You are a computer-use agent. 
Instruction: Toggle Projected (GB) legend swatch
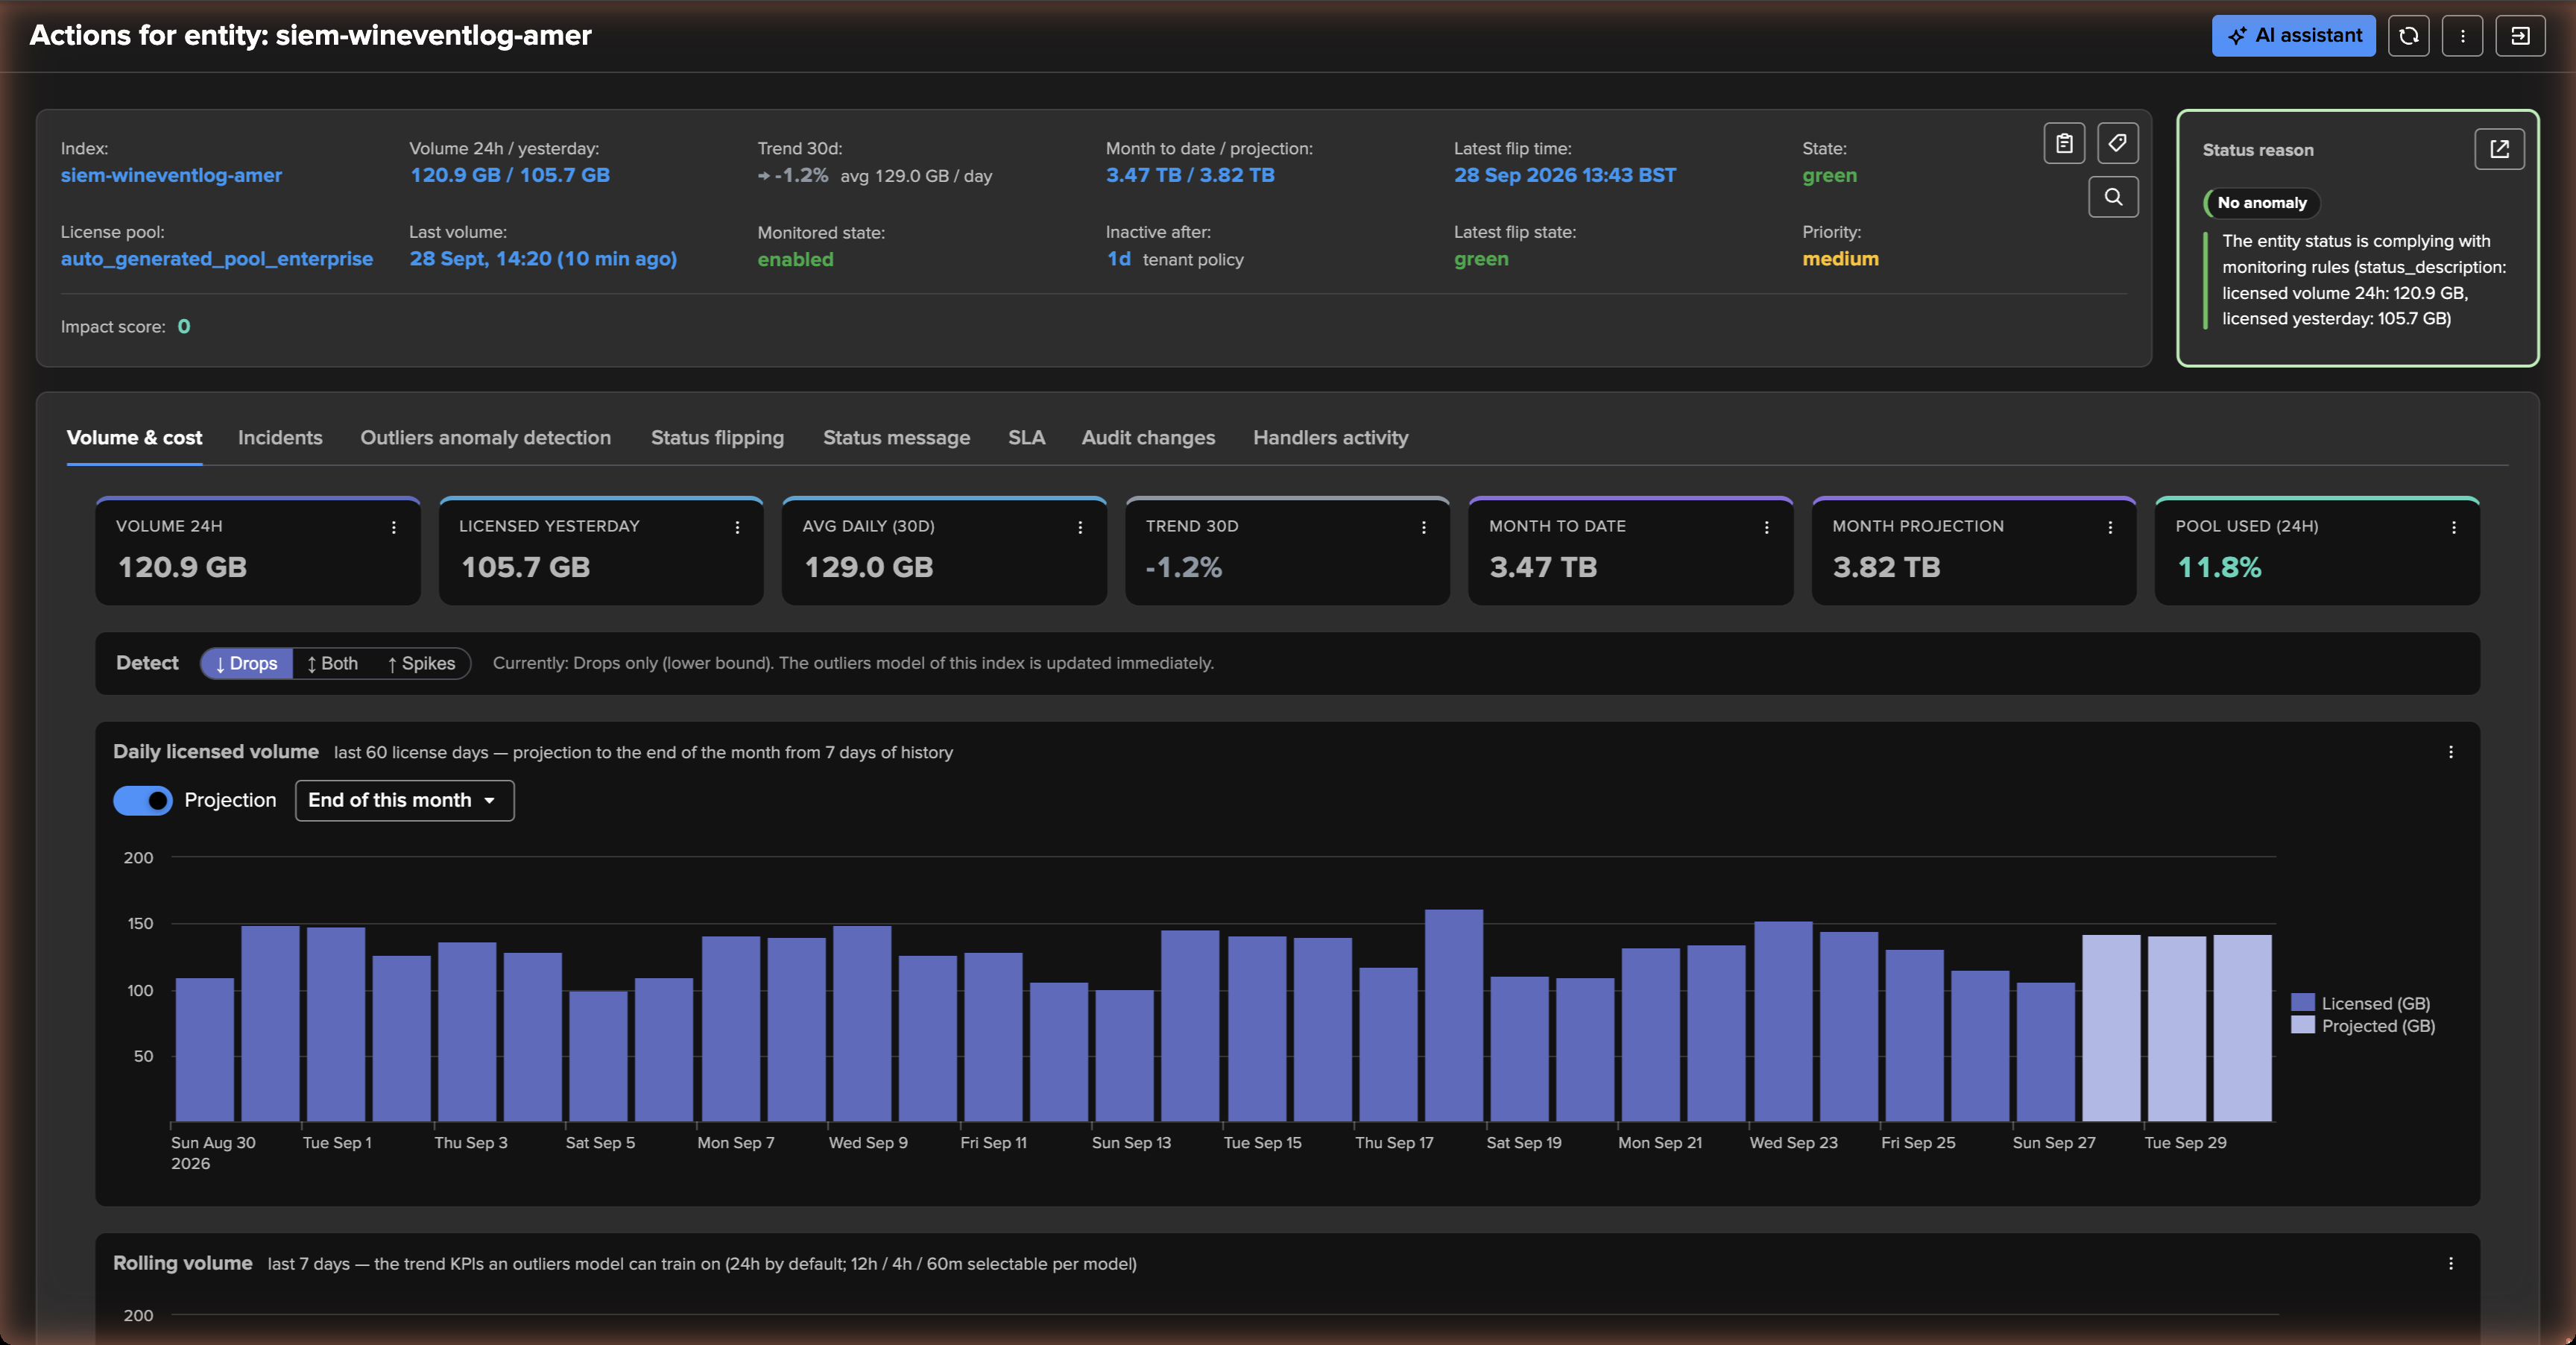click(2302, 1025)
